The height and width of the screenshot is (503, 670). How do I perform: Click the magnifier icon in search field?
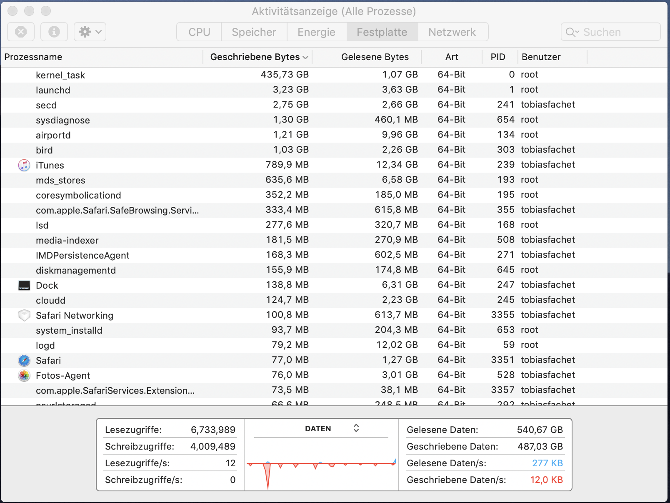(572, 32)
